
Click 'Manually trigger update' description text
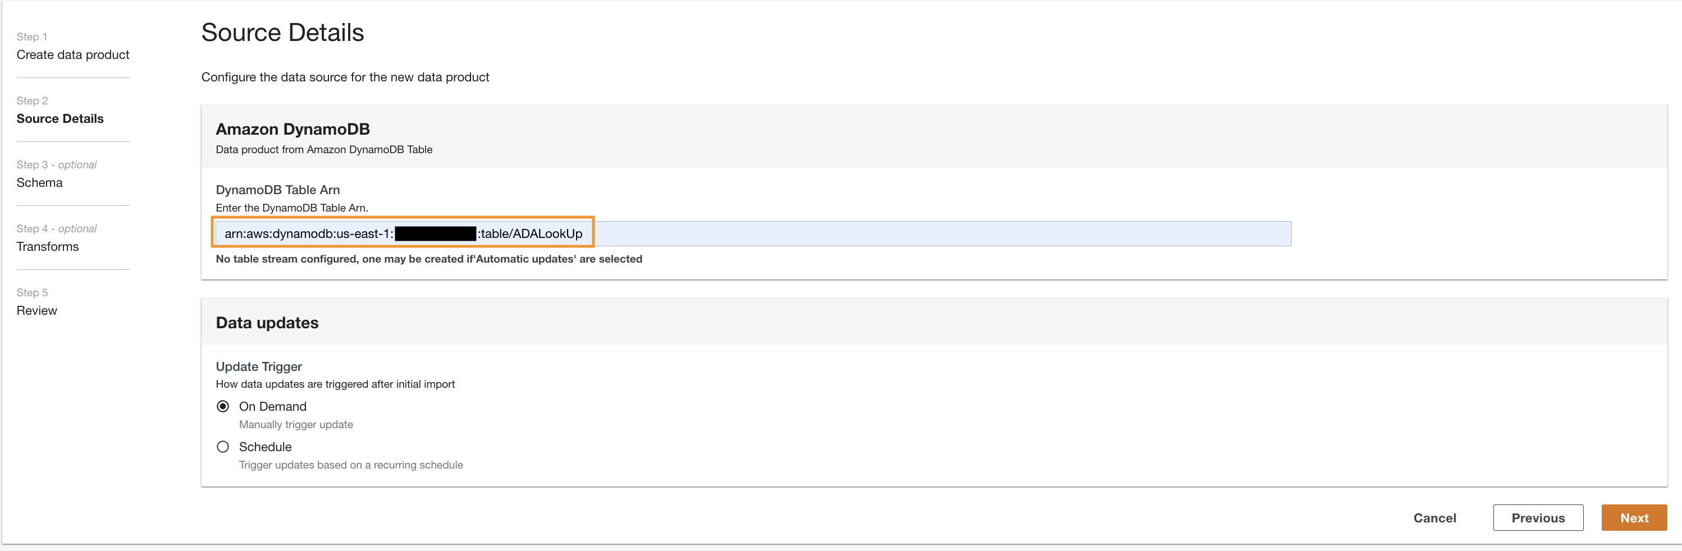point(296,424)
